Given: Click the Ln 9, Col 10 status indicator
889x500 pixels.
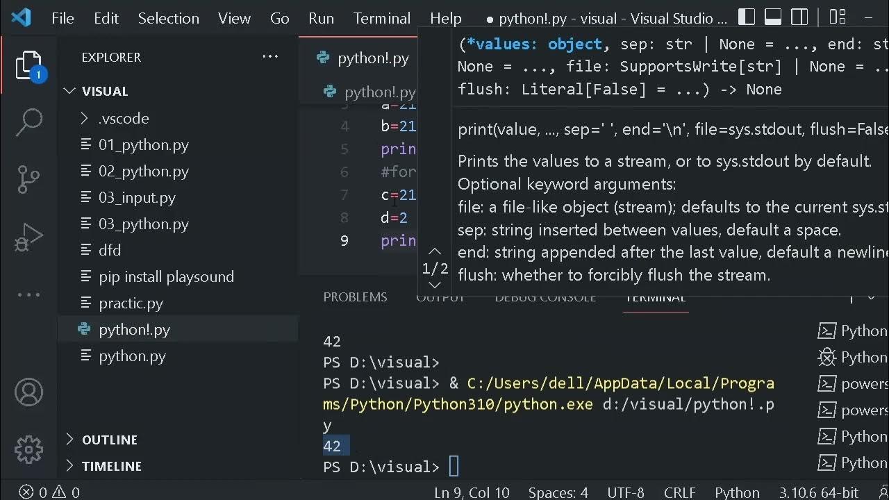Looking at the screenshot, I should point(472,492).
